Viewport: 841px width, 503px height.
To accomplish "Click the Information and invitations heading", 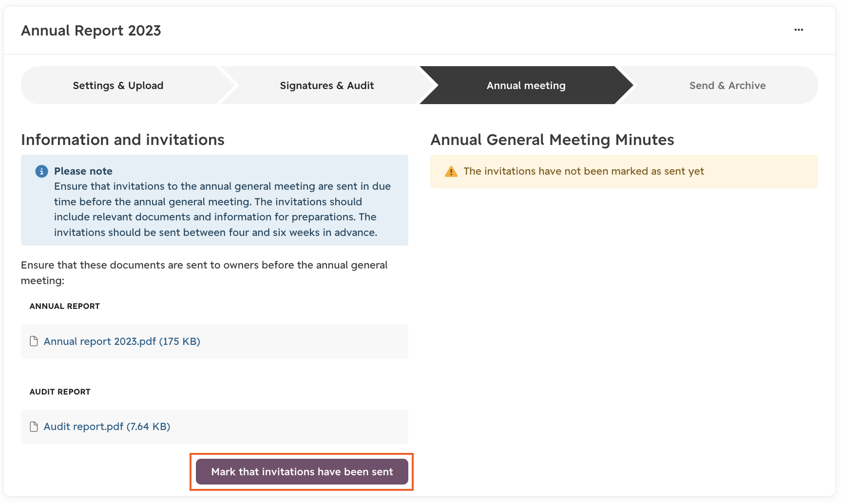I will pos(123,140).
